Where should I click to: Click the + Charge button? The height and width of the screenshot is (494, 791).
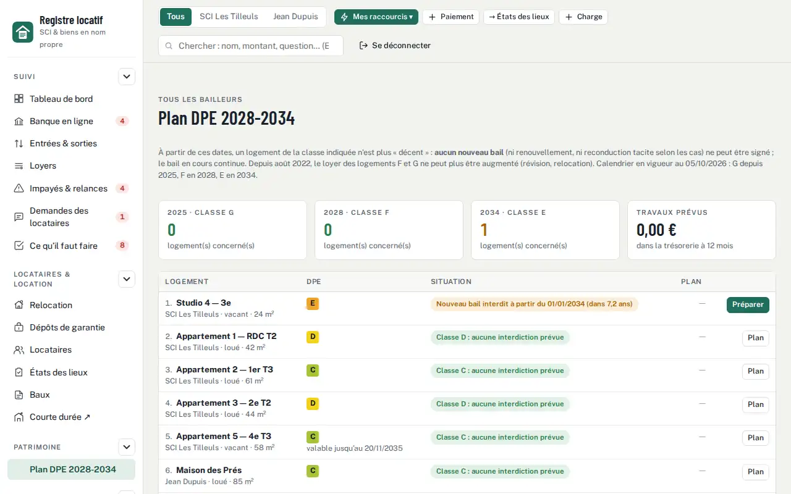tap(583, 17)
